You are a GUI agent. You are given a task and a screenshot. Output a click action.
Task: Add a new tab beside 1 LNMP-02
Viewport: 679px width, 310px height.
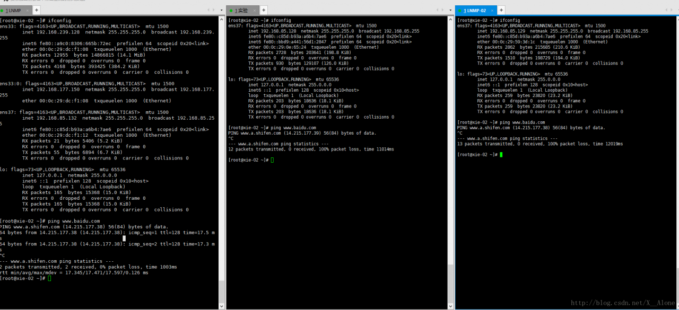501,10
